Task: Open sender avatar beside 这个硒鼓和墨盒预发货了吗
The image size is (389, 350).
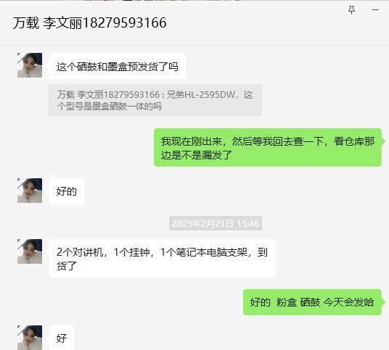Action: point(30,65)
